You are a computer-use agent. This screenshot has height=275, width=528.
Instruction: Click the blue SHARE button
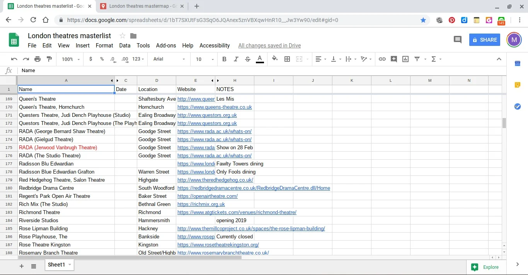(485, 40)
